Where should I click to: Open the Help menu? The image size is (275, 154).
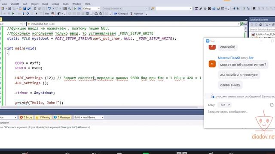pyautogui.click(x=88, y=4)
